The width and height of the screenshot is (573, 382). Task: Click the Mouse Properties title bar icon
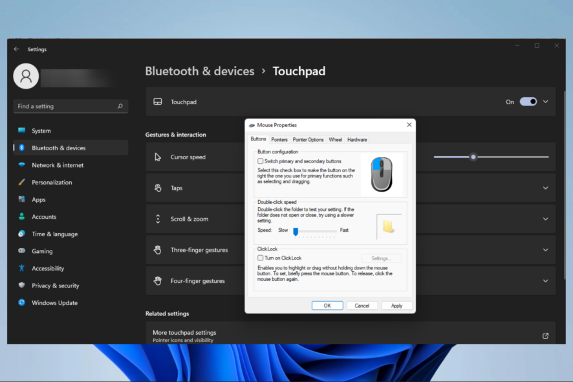click(x=252, y=125)
